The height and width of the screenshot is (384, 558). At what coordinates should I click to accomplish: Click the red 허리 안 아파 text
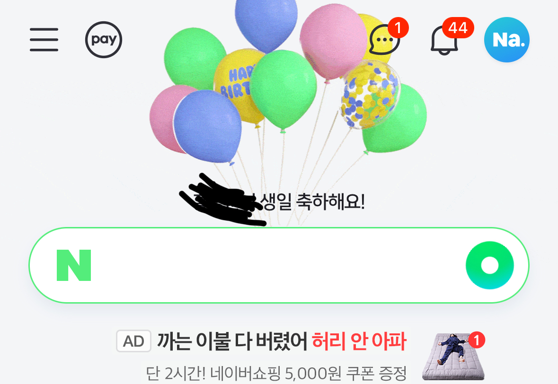click(x=359, y=341)
